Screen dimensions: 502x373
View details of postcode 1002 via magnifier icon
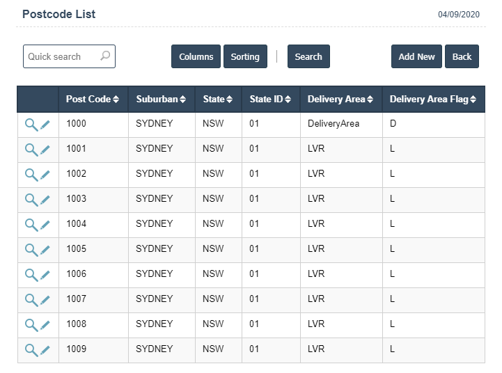click(x=31, y=175)
